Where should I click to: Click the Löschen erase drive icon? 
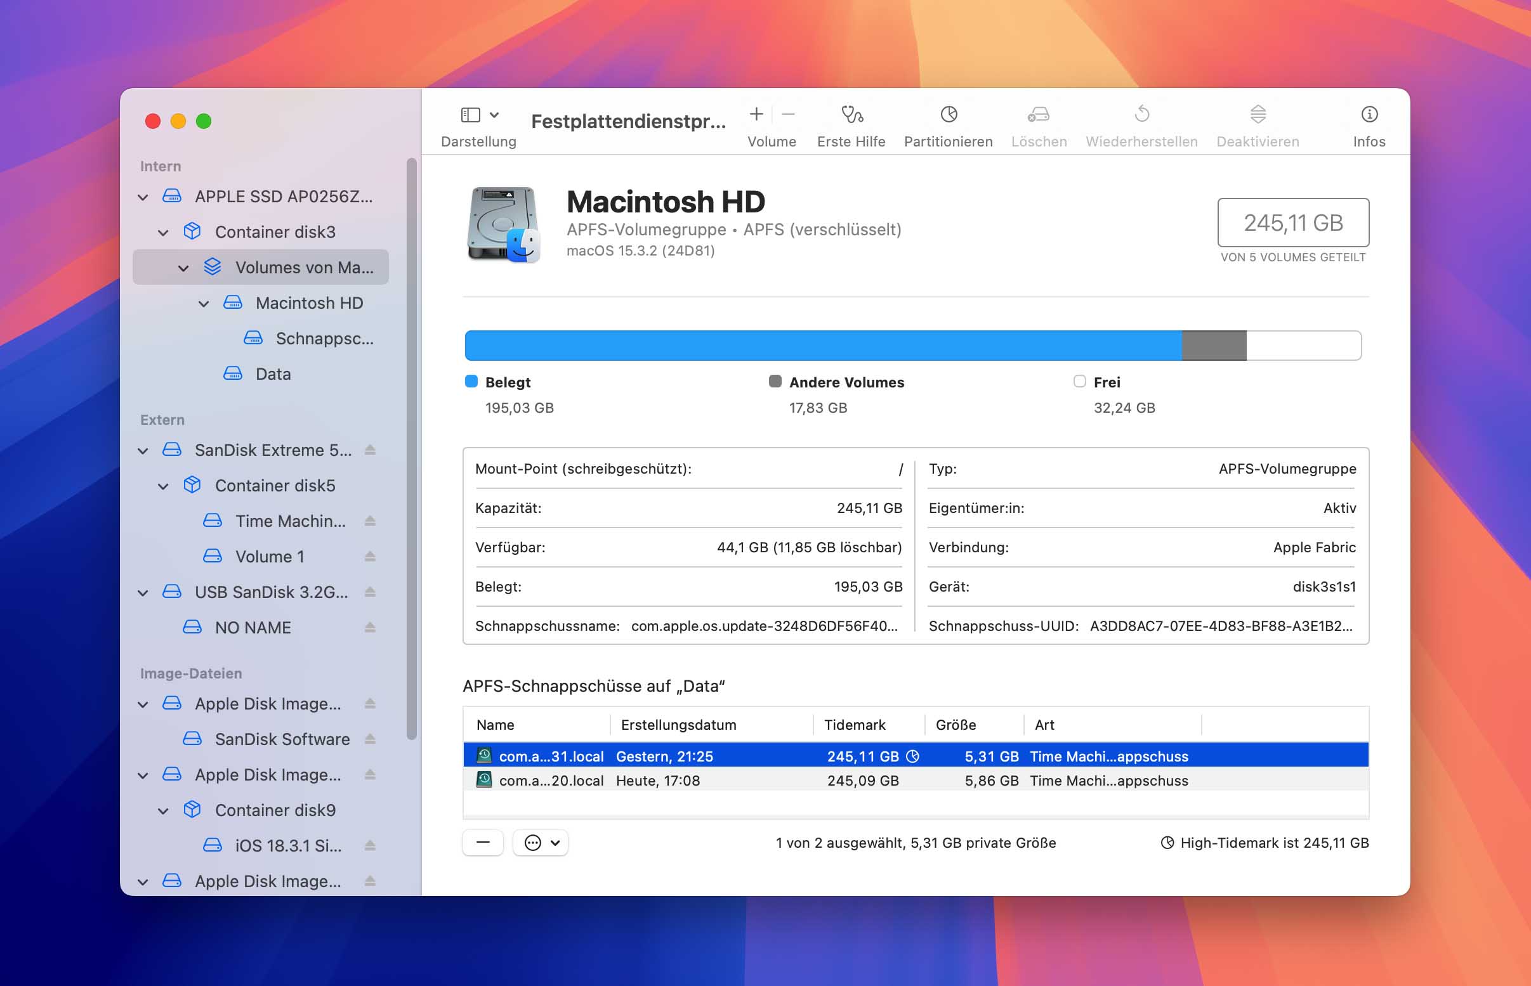click(1039, 114)
